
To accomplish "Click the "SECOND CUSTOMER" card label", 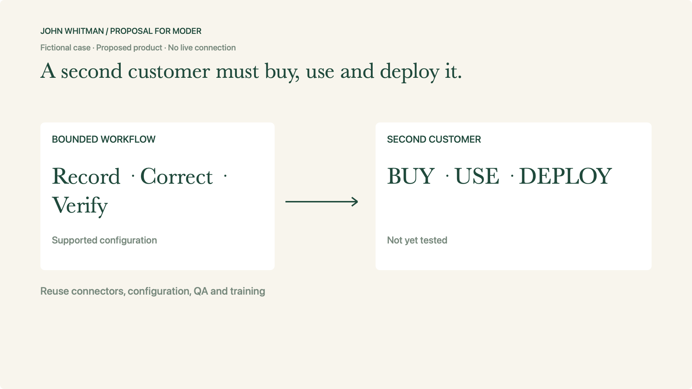I will coord(434,139).
